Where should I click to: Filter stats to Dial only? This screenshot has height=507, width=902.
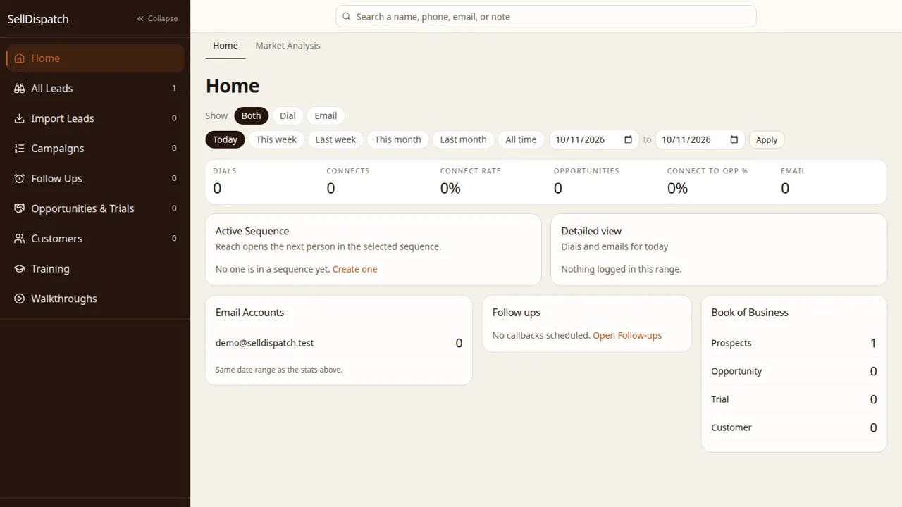(x=288, y=115)
